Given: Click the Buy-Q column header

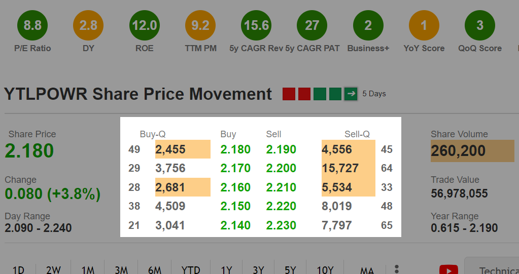Looking at the screenshot, I should (x=153, y=134).
